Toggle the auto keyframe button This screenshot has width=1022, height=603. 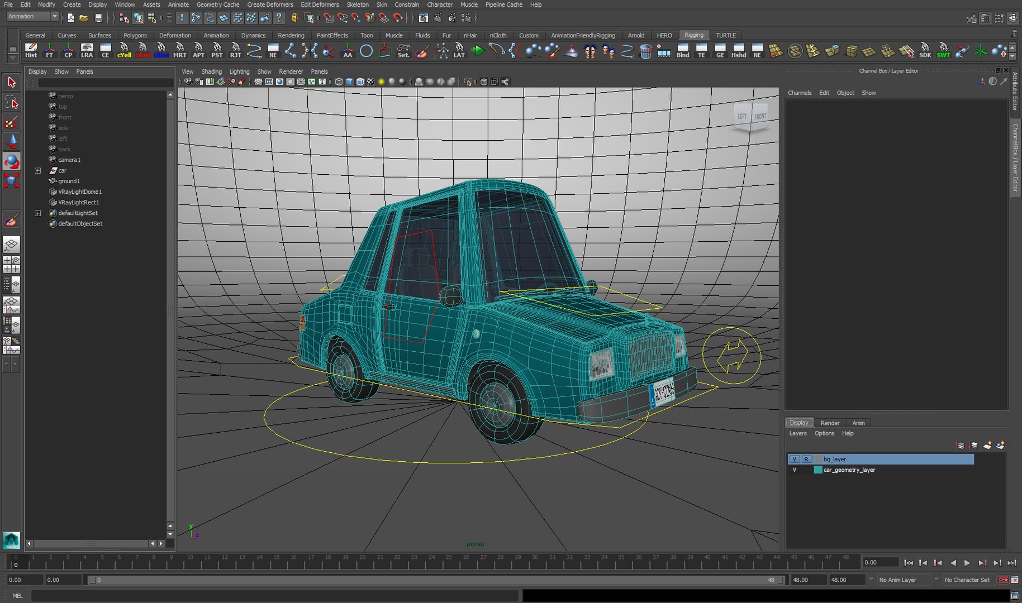[1003, 580]
